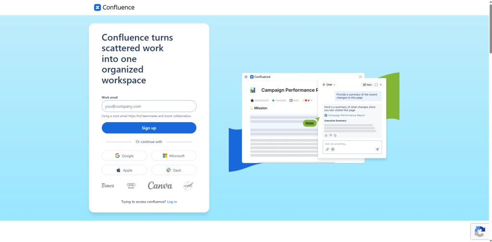The height and width of the screenshot is (242, 492).
Task: Click the NASA logo
Action: tap(188, 186)
